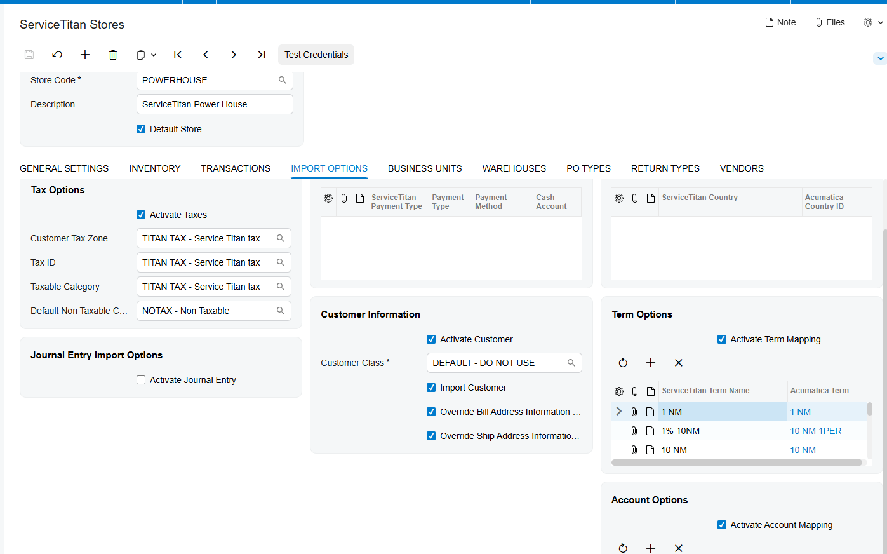Open the Transactions tab

tap(236, 168)
